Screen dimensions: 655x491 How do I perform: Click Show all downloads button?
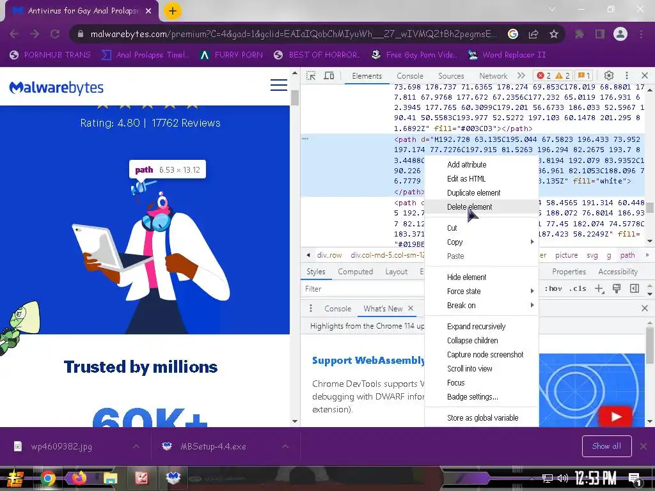click(606, 446)
